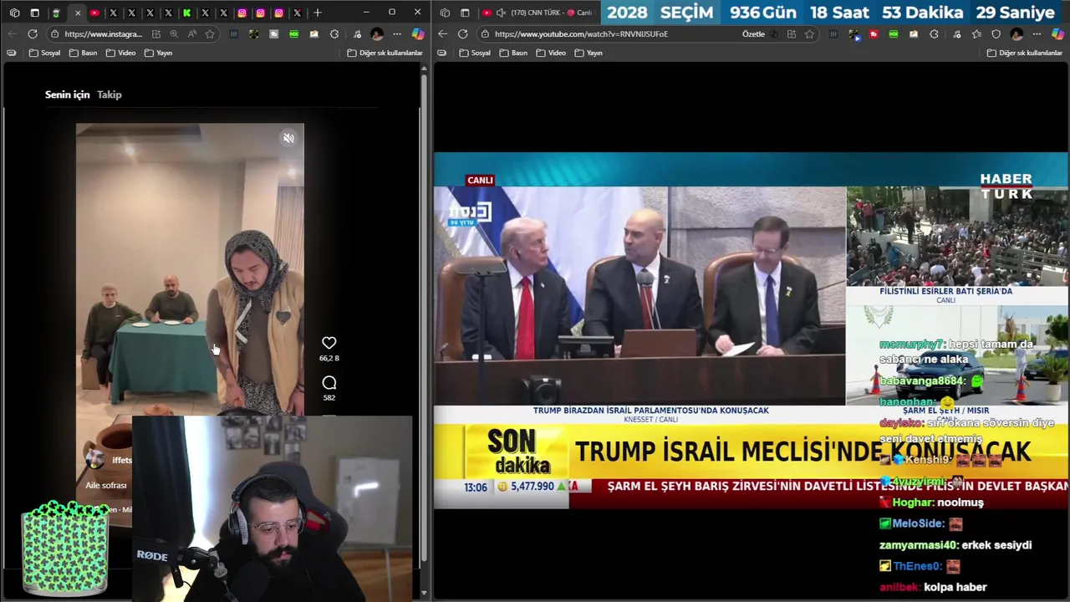Open profile avatar in YouTube browser window
Screen dimensions: 1070x602
click(1016, 34)
